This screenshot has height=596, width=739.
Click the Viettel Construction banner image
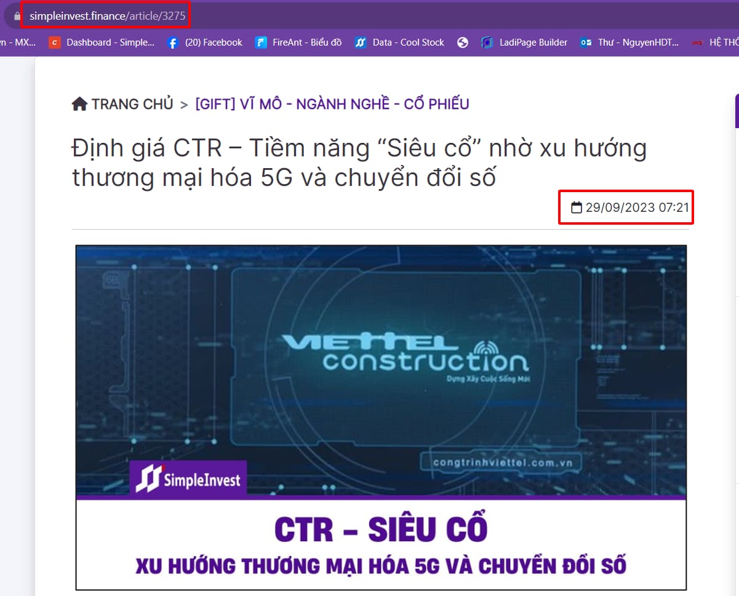[x=381, y=417]
